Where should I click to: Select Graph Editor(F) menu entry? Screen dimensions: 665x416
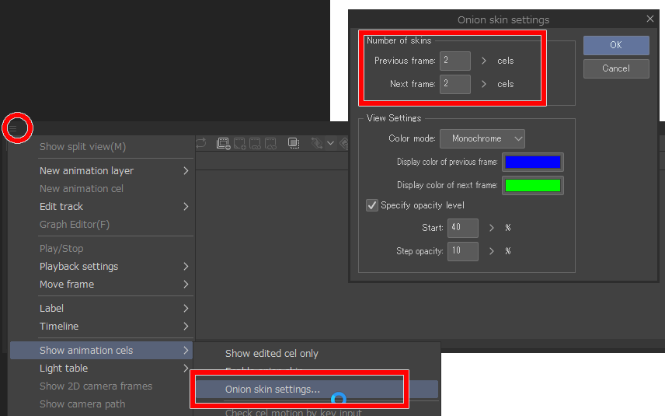pyautogui.click(x=101, y=224)
